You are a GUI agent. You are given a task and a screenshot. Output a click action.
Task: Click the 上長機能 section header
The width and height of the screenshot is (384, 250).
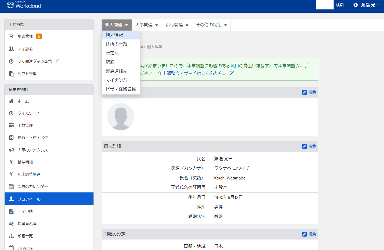(49, 25)
